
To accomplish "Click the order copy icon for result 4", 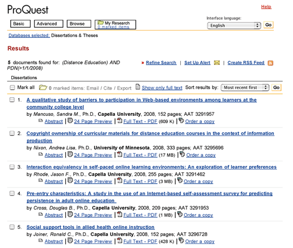I will pos(180,214).
